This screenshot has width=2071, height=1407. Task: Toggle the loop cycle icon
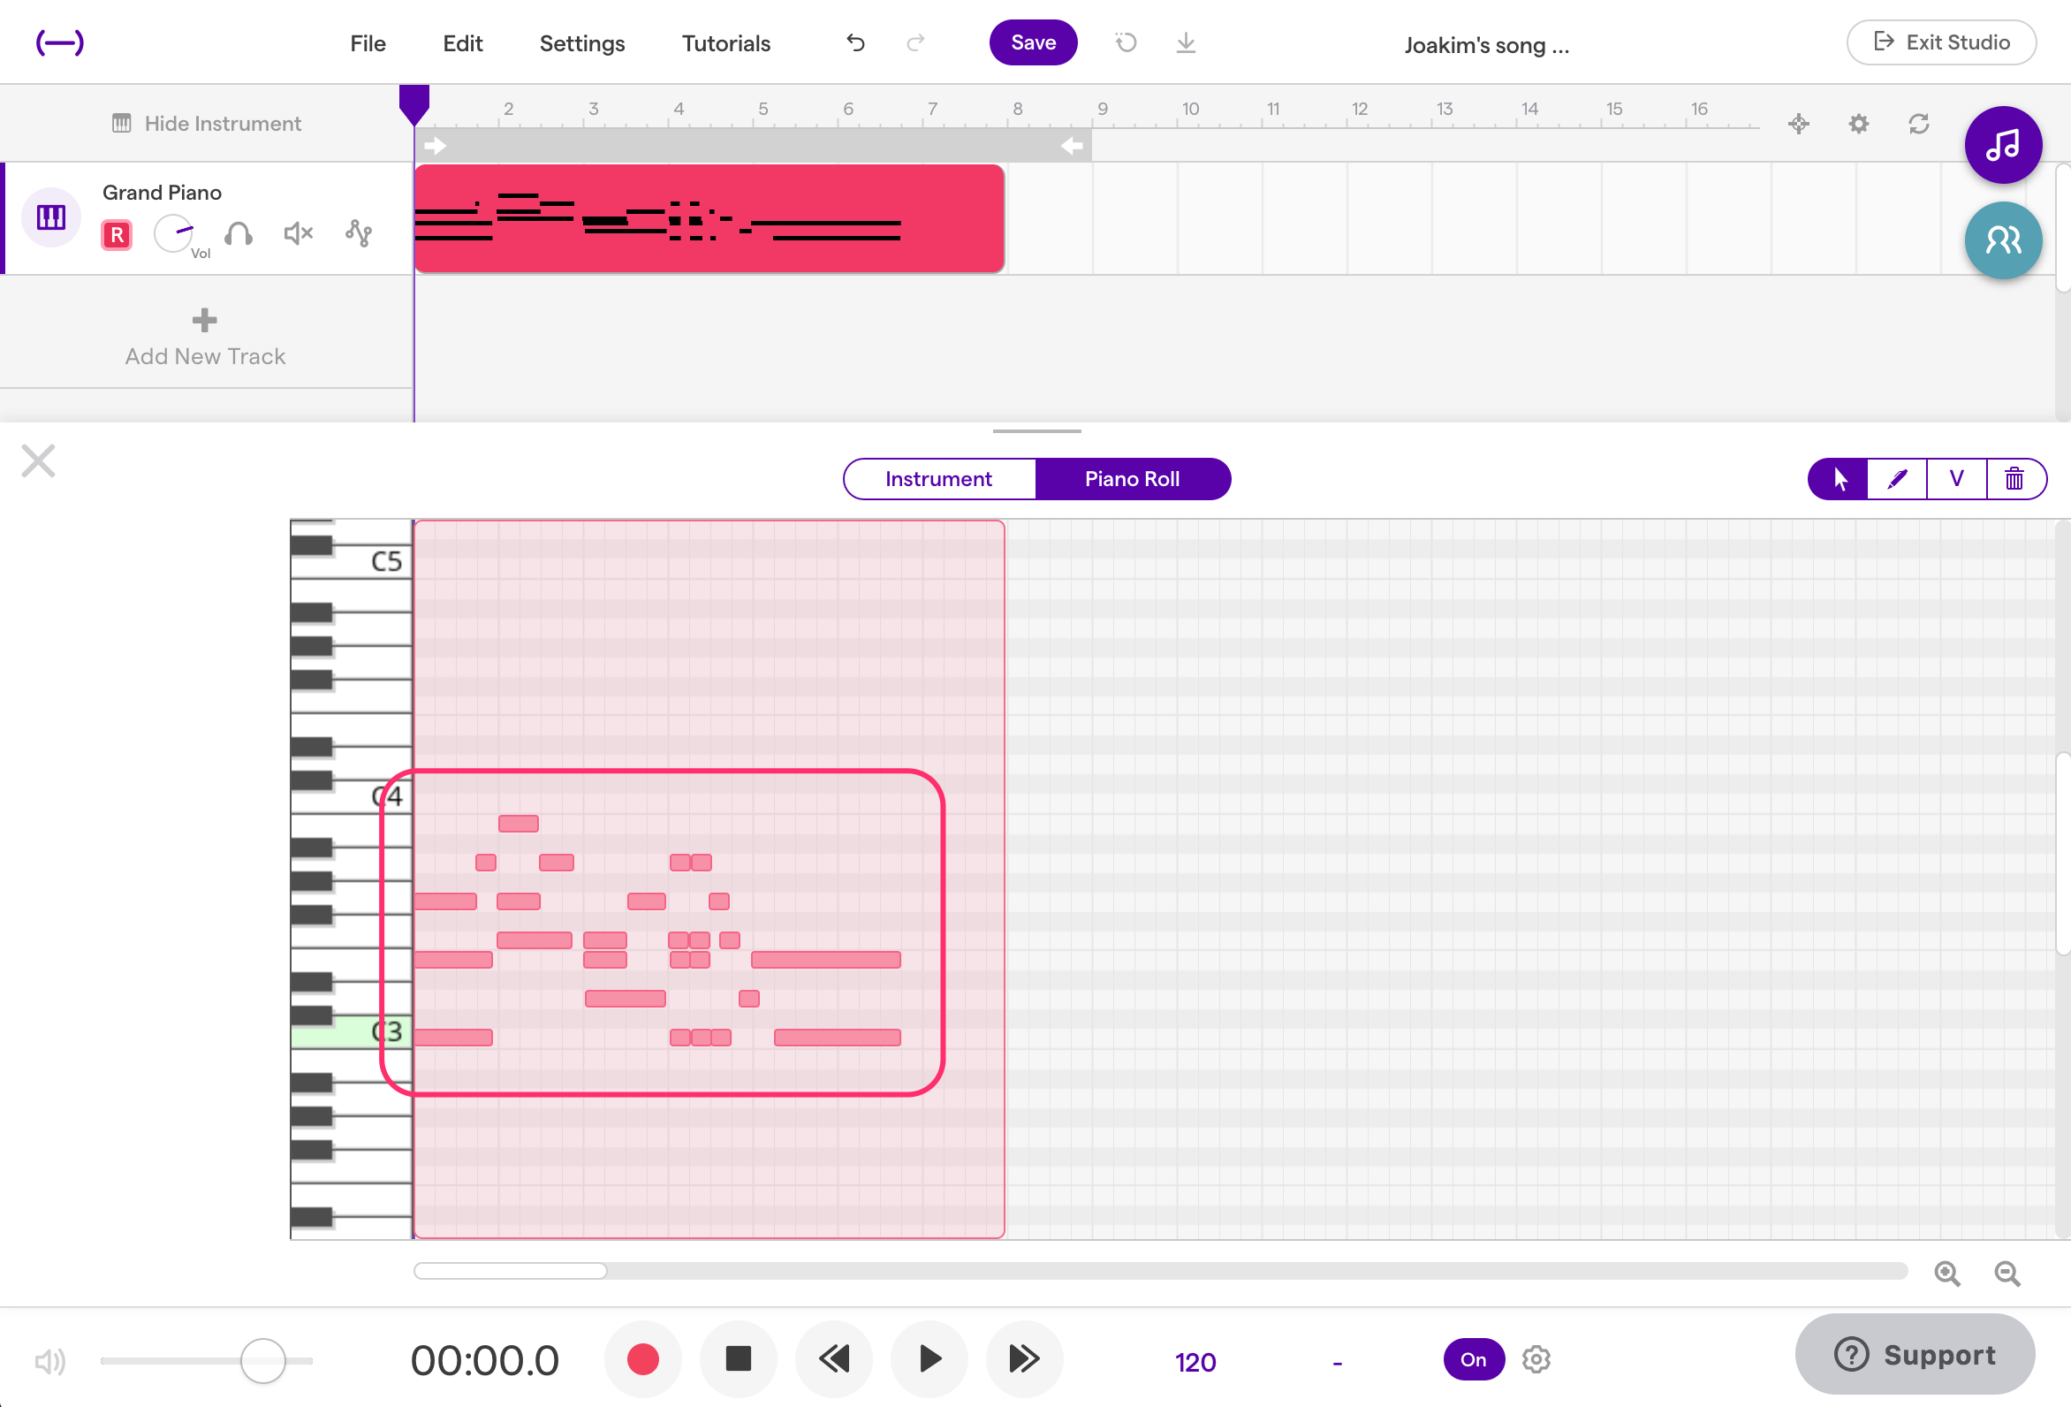click(x=1919, y=124)
